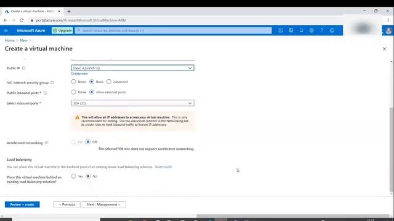
Task: Close the Create a virtual machine blade
Action: click(384, 49)
